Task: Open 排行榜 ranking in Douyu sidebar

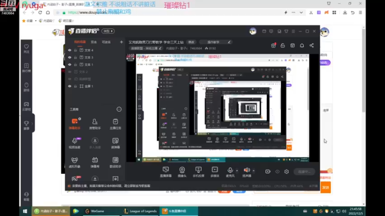Action: click(26, 68)
